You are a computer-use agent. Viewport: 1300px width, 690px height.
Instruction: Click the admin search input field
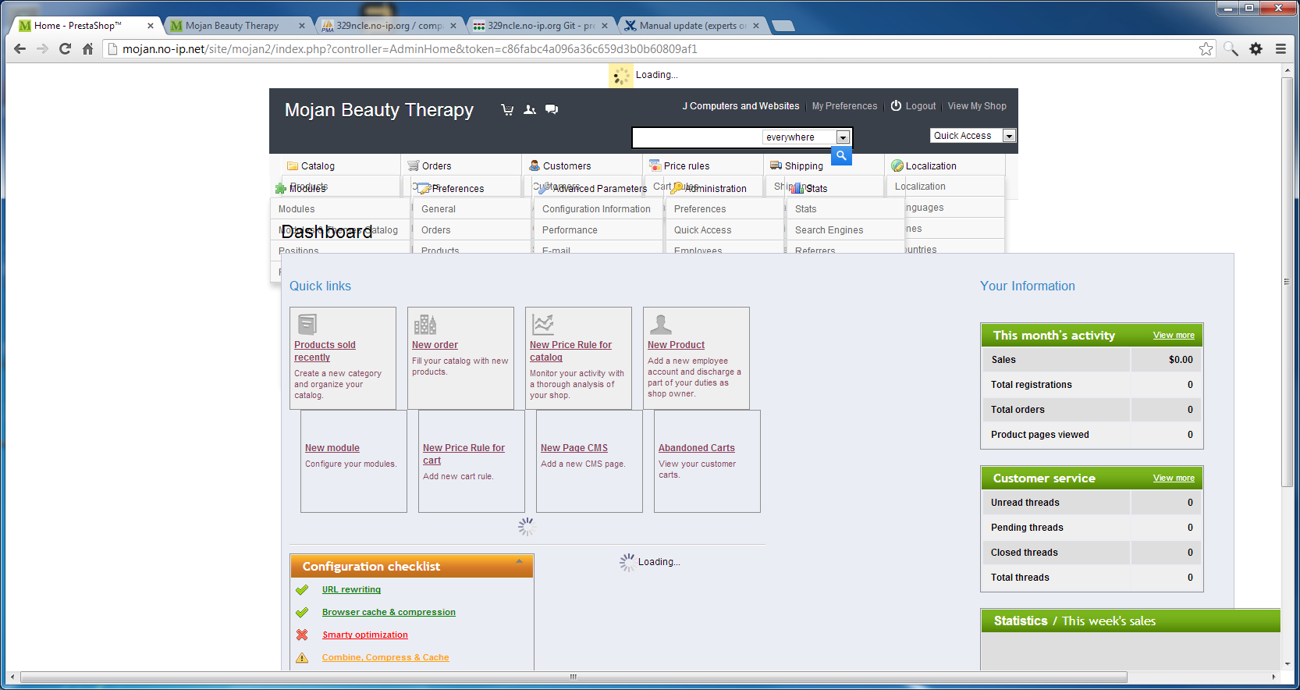(x=697, y=137)
